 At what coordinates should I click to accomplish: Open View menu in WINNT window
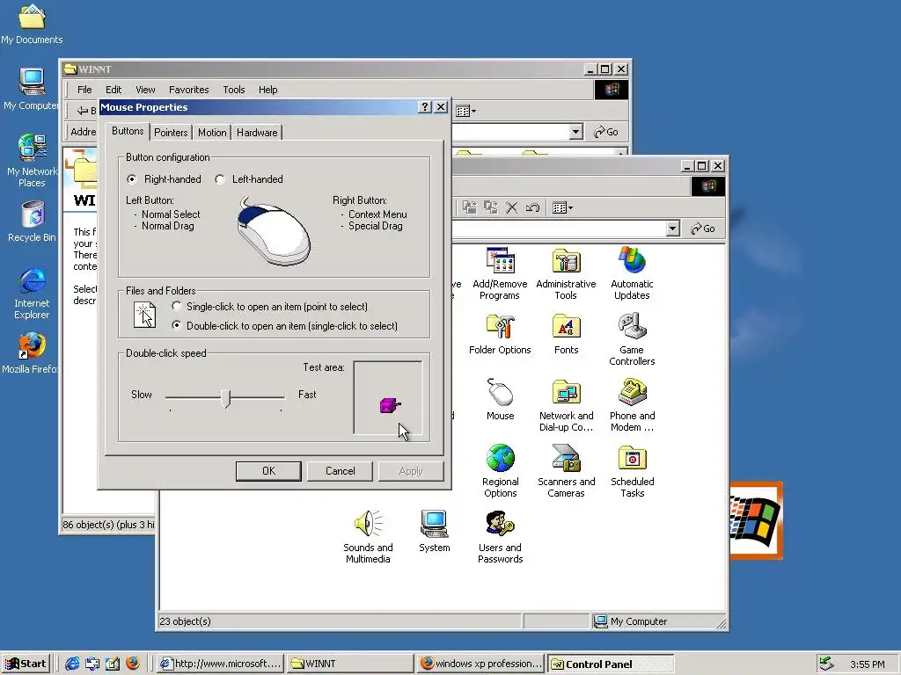[145, 90]
